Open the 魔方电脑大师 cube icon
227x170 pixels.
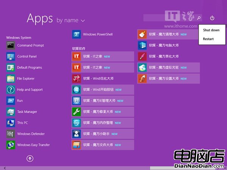[142, 45]
